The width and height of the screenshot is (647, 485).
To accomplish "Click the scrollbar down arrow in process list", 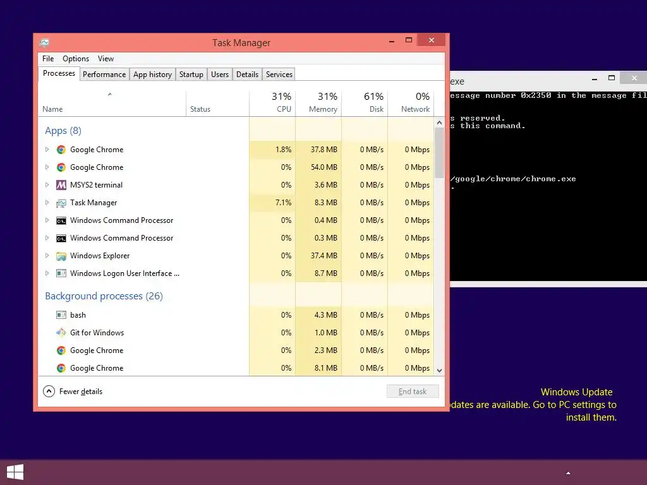I will 440,370.
